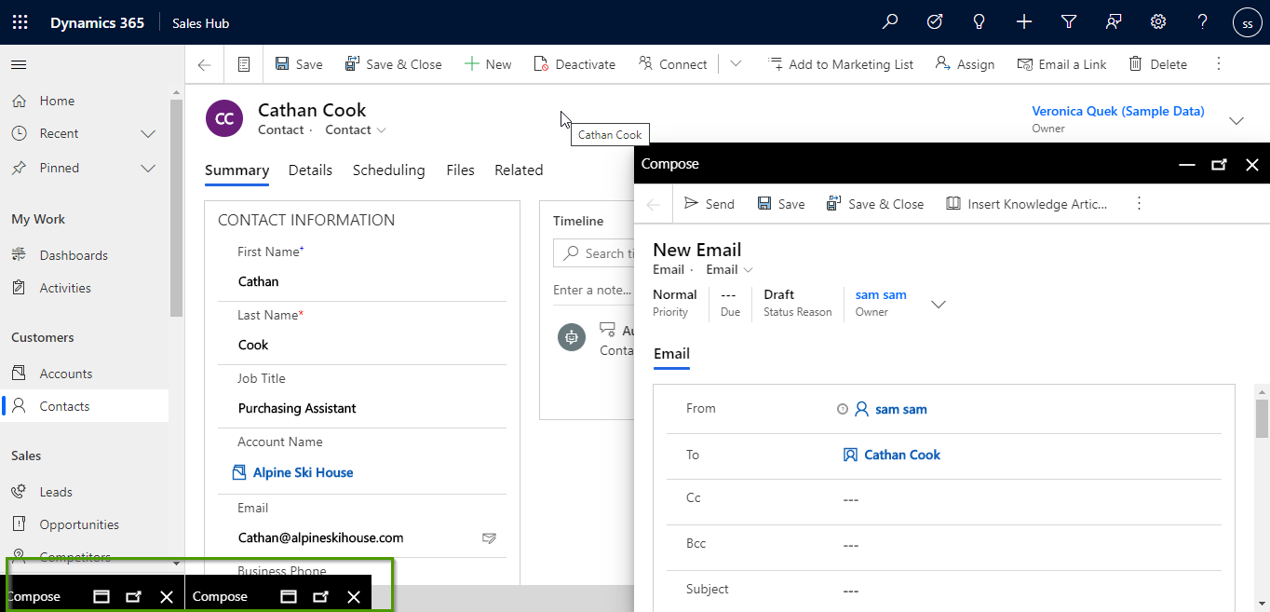1270x612 pixels.
Task: Click the Connect command
Action: (673, 64)
